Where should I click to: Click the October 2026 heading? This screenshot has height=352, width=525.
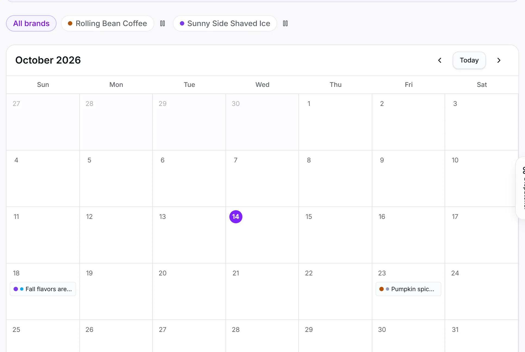coord(48,60)
